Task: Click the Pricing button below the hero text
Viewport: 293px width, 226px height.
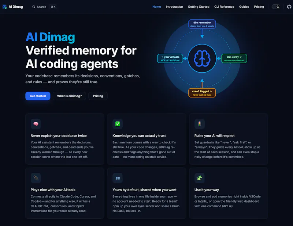Action: click(98, 96)
